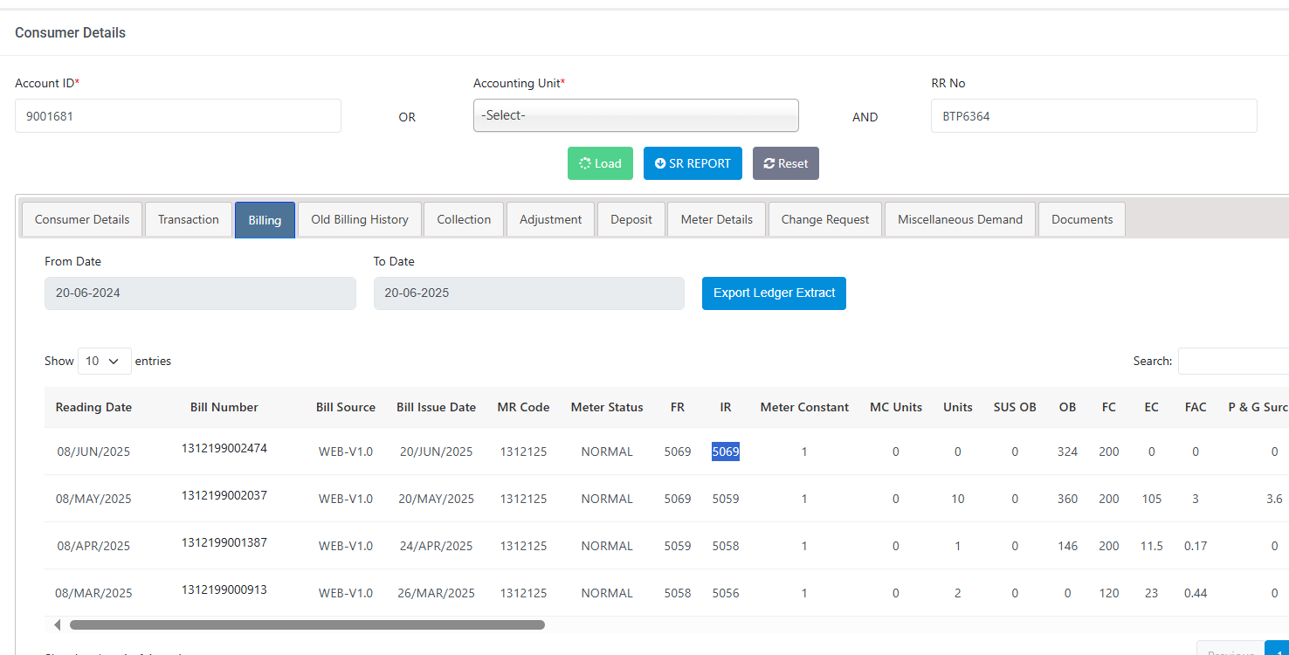Switch to the Consumer Details tab
Viewport: 1289px width, 655px height.
pyautogui.click(x=82, y=220)
